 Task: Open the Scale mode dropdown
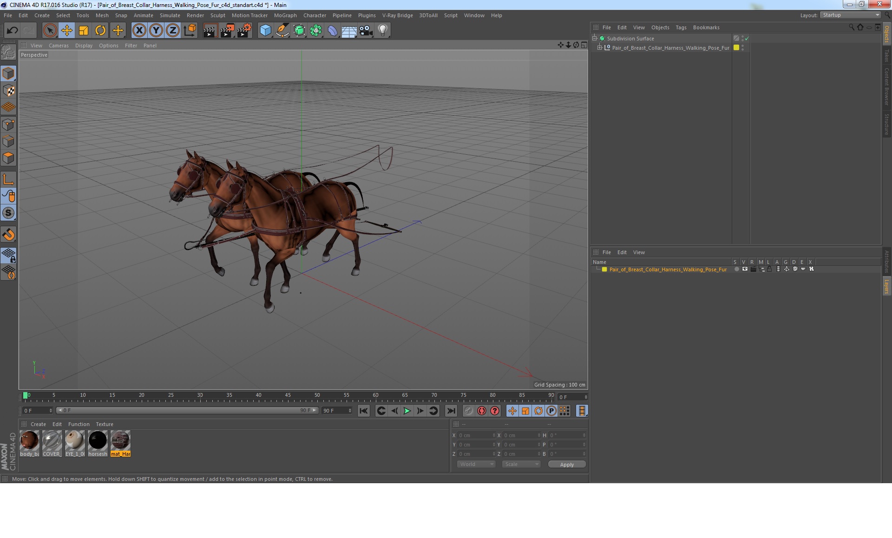click(521, 464)
